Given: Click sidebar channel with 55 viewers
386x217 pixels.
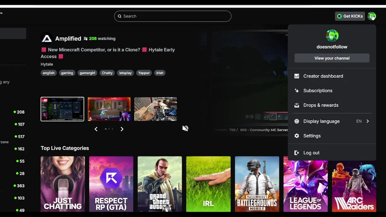Looking at the screenshot, I should (x=13, y=161).
